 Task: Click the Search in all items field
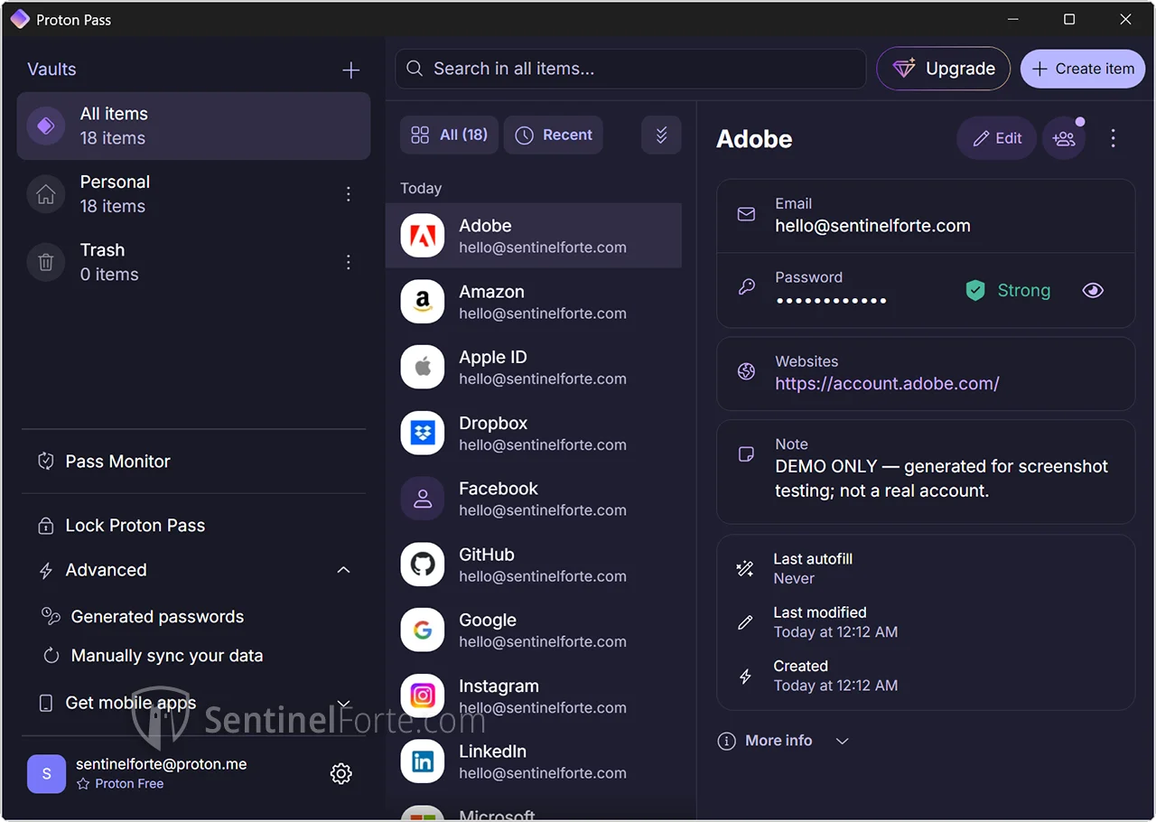pos(630,69)
